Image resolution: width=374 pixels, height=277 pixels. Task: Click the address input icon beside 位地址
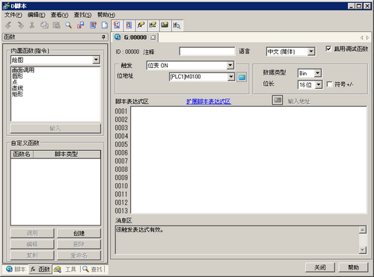pyautogui.click(x=242, y=77)
